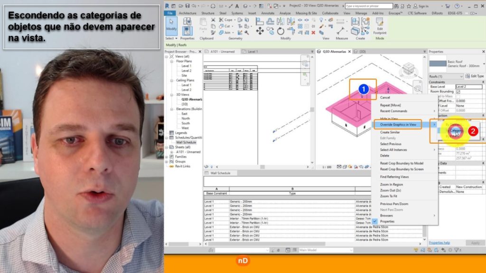Click the Measure tool icon

pyautogui.click(x=341, y=31)
